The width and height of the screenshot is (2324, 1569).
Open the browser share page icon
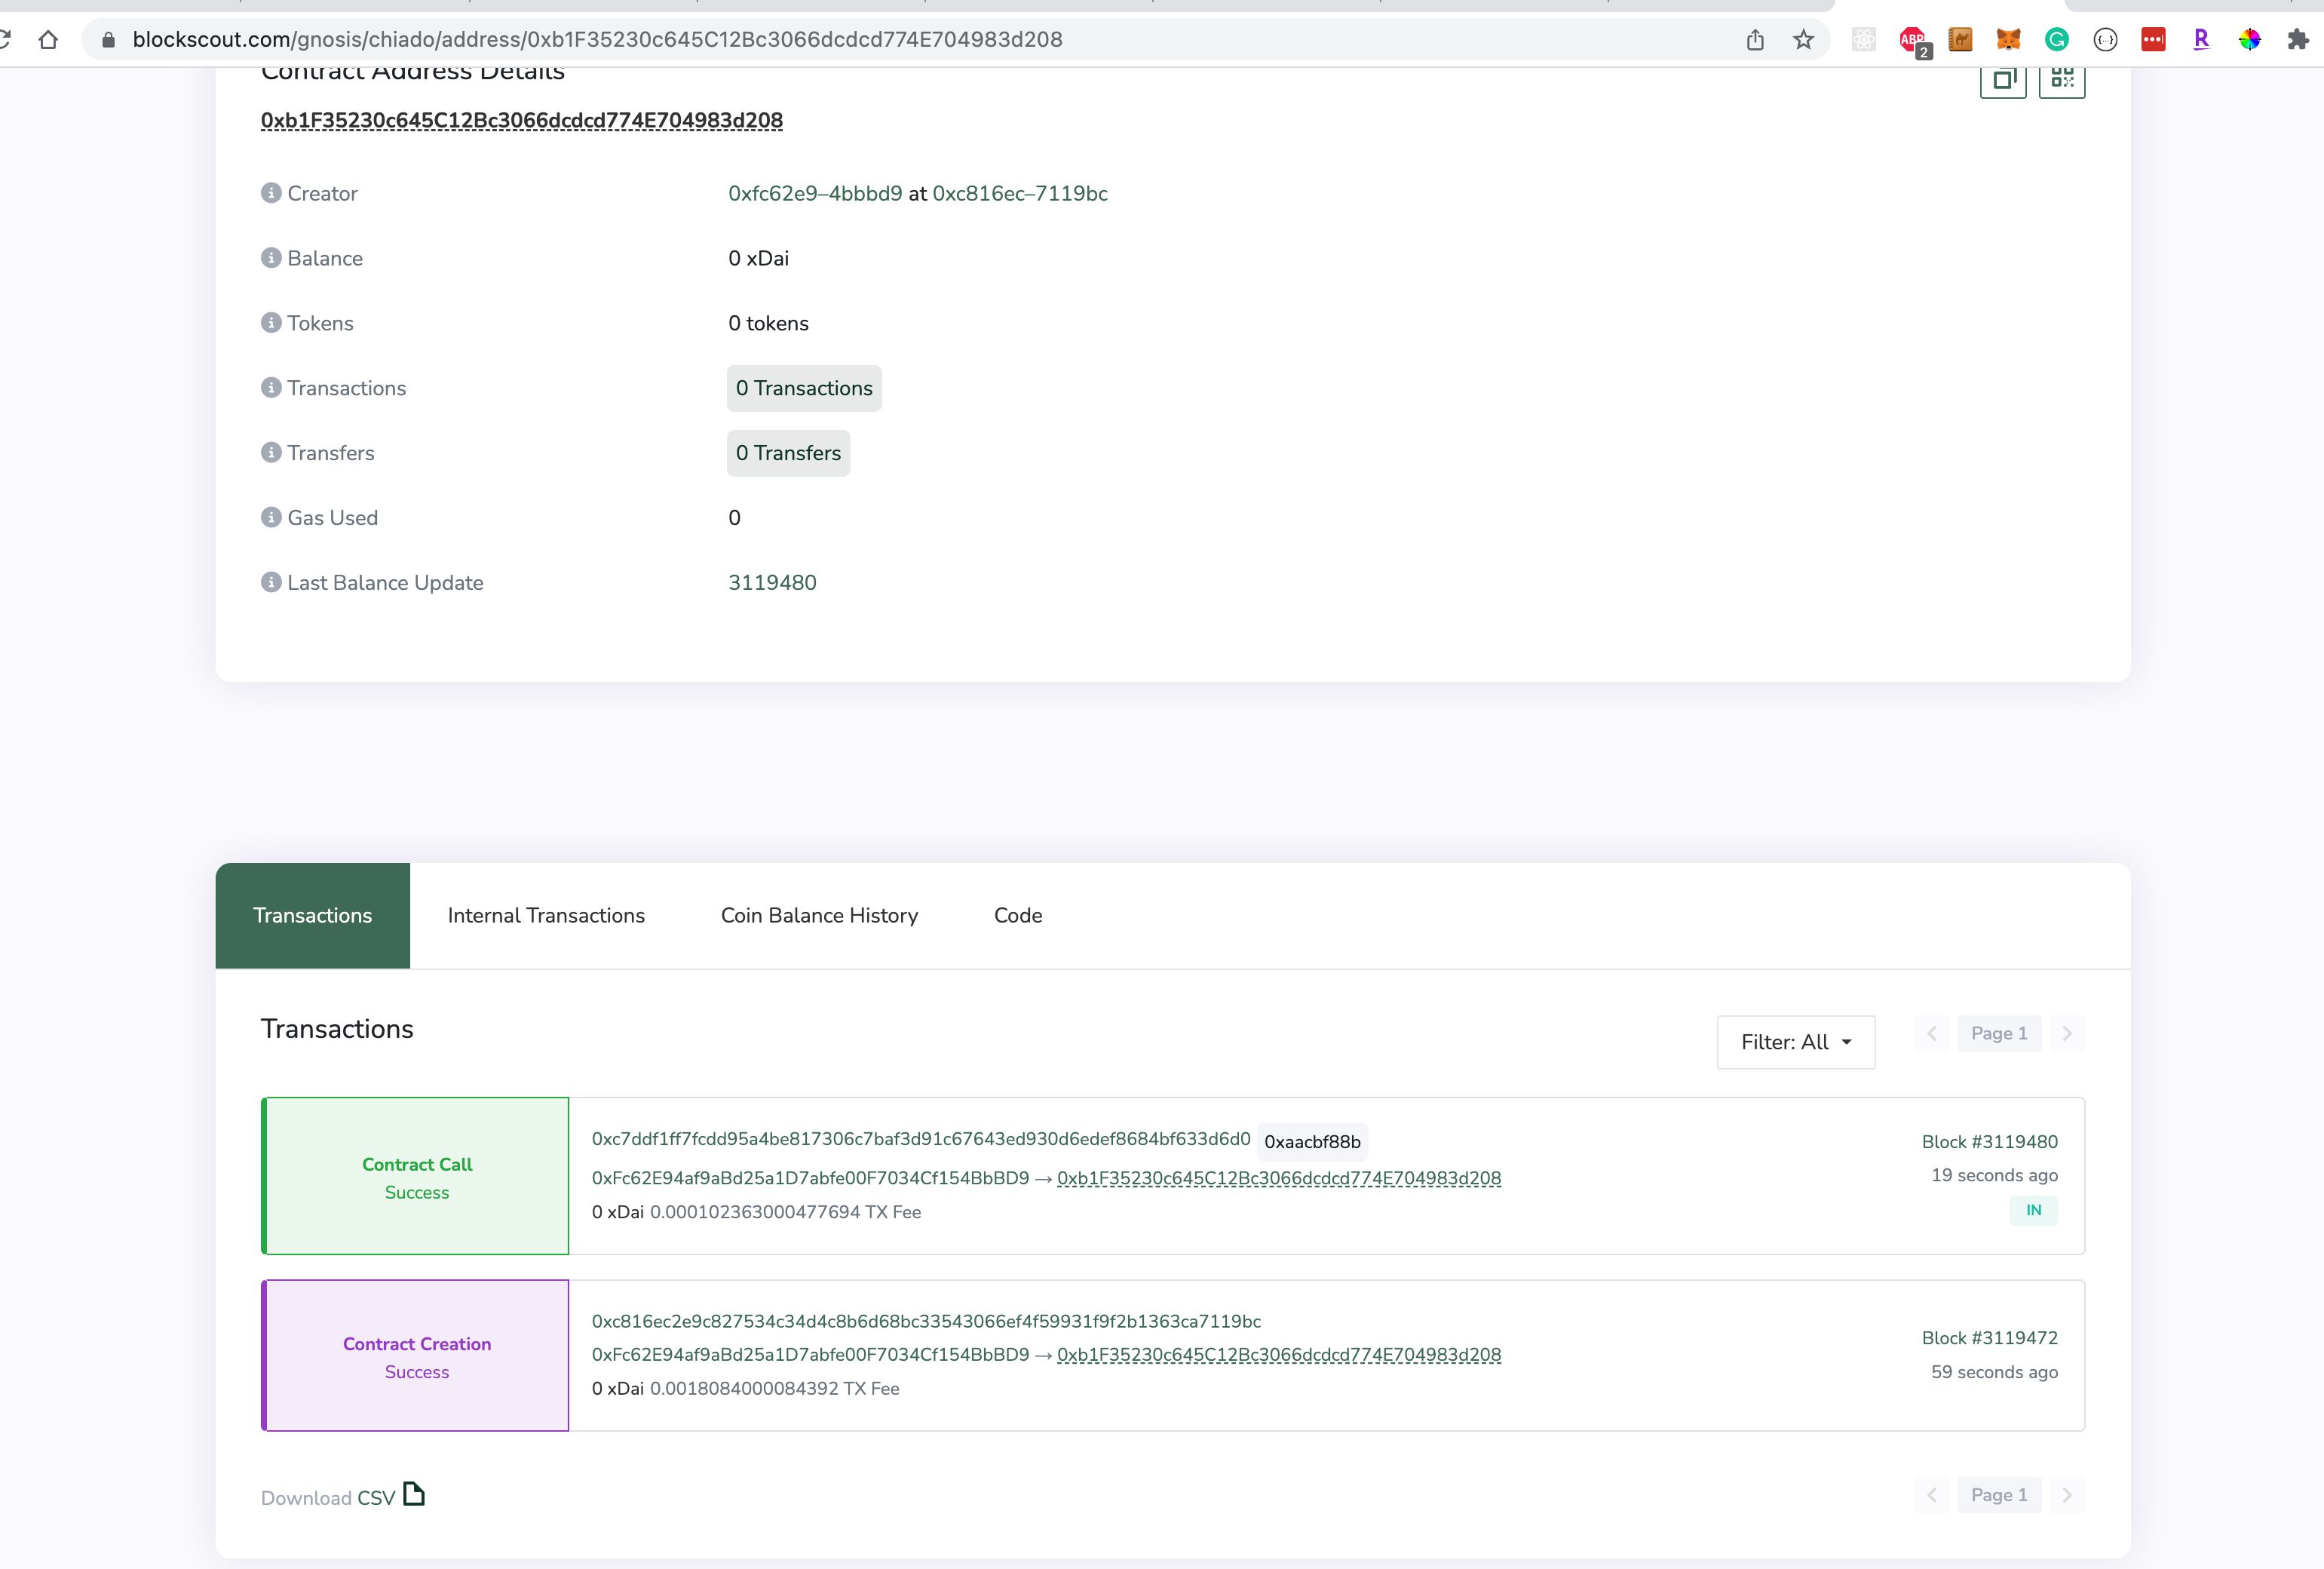coord(1755,40)
